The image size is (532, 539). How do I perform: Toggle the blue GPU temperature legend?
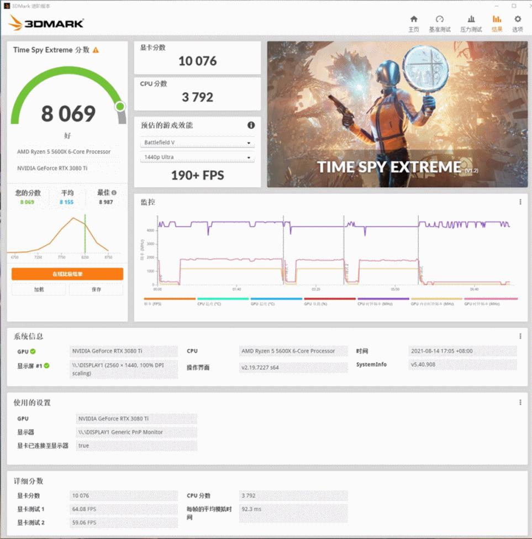click(276, 302)
